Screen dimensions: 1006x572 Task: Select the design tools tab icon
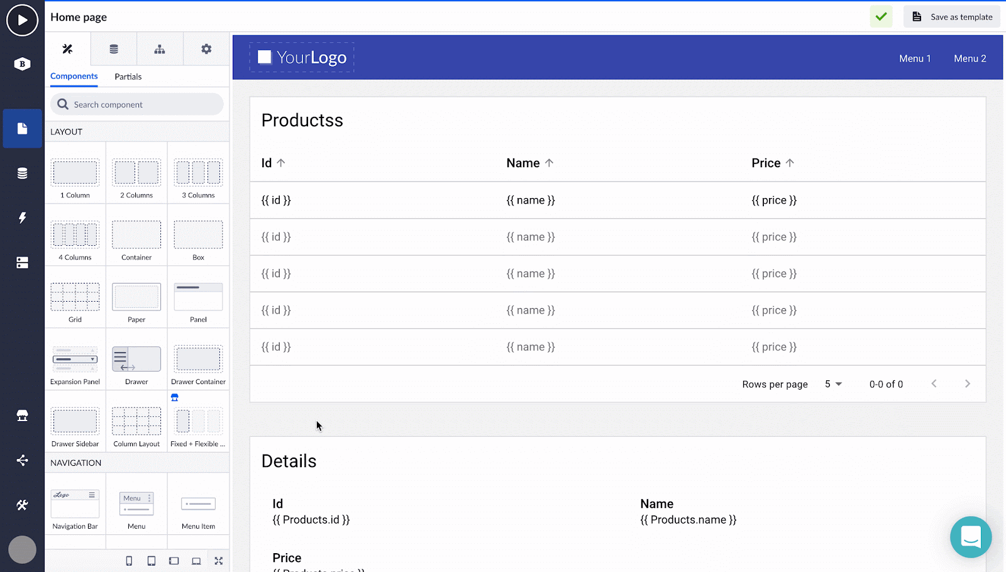pyautogui.click(x=68, y=49)
